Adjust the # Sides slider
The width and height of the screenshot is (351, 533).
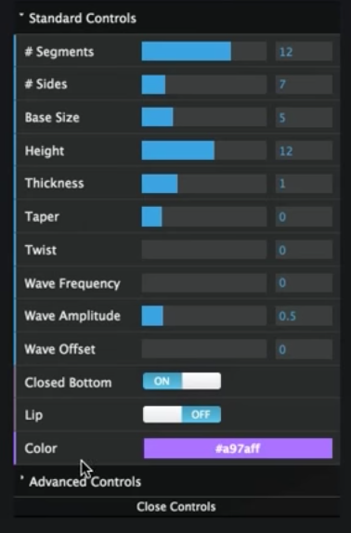pos(204,84)
